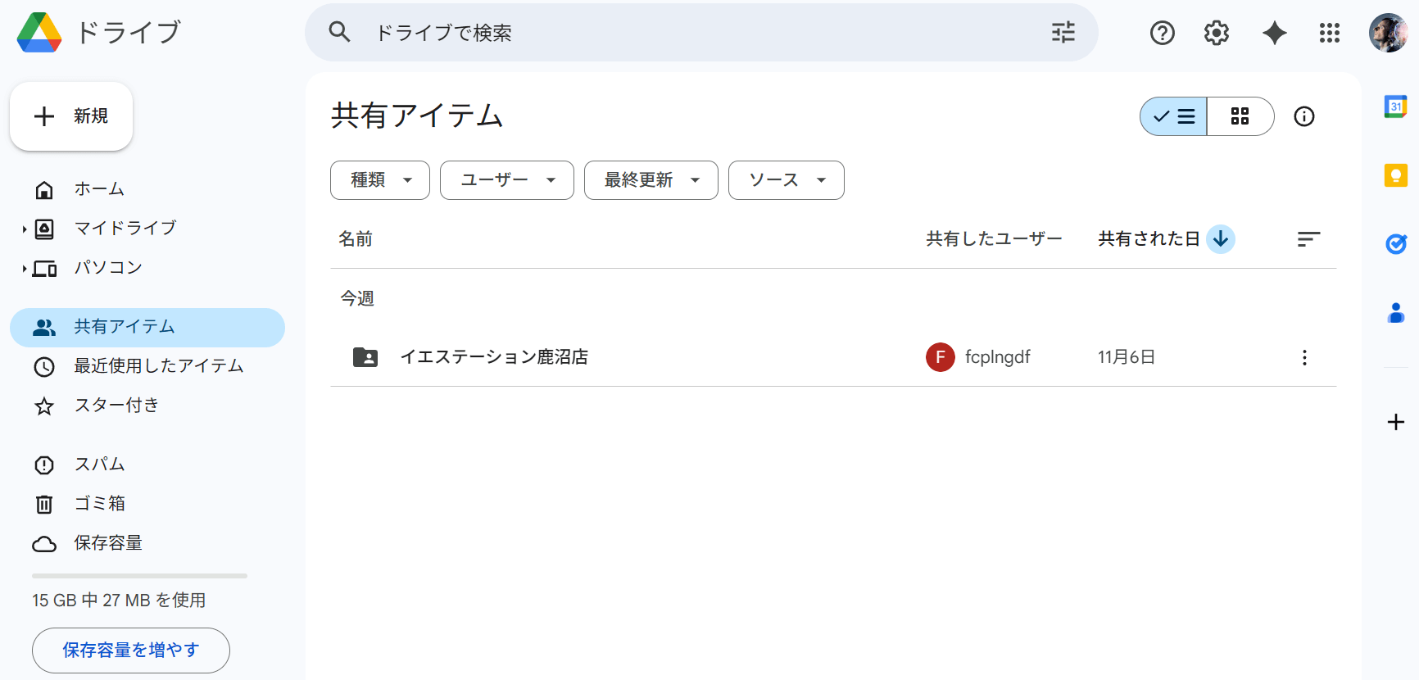Viewport: 1419px width, 680px height.
Task: Show the details info panel
Action: pyautogui.click(x=1303, y=116)
